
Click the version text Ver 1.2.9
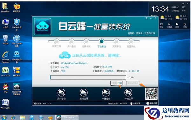tap(47, 103)
